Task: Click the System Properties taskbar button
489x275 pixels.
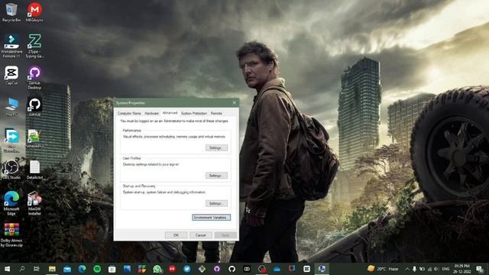Action: tap(322, 269)
